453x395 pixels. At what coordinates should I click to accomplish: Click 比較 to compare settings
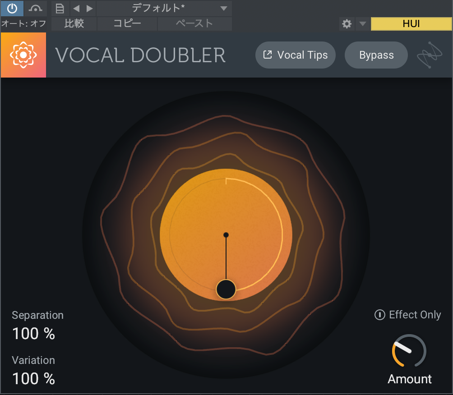click(74, 23)
